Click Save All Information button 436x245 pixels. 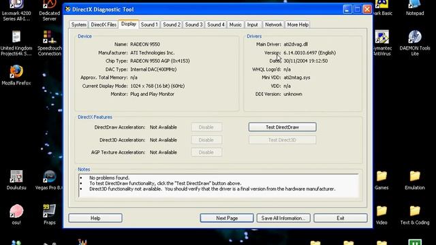(283, 218)
